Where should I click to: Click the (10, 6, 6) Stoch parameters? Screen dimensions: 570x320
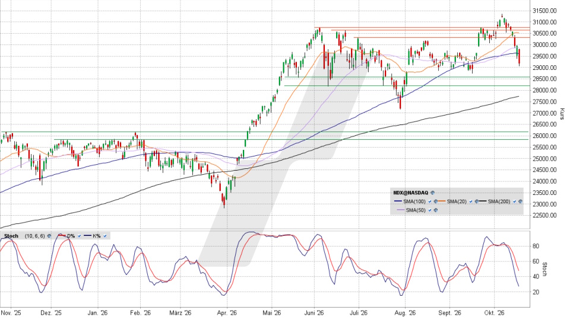tap(35, 236)
